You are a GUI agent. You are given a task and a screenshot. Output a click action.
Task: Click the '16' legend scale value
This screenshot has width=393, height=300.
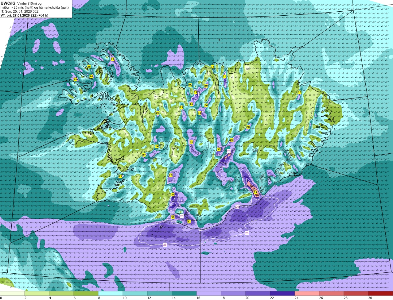(x=198, y=298)
